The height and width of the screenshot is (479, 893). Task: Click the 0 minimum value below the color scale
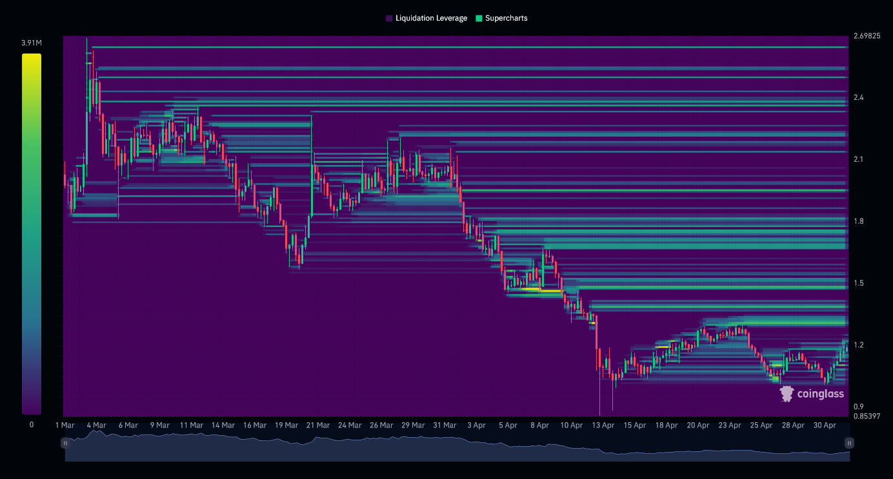pos(32,425)
